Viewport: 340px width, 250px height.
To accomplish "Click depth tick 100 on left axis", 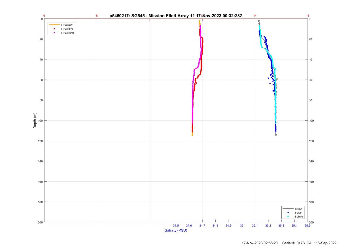I will [40, 121].
